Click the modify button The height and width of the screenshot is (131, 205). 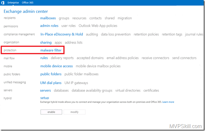[74, 112]
